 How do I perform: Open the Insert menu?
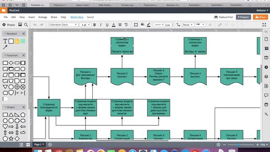pyautogui.click(x=32, y=17)
